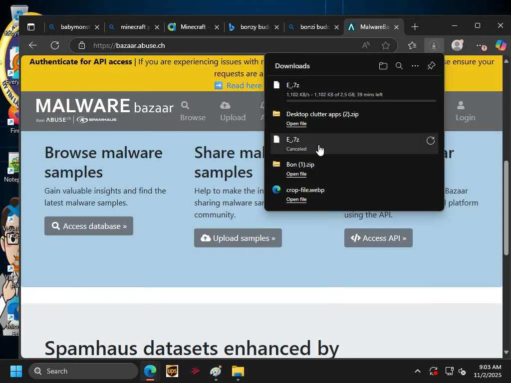This screenshot has width=511, height=383.
Task: Click the muted volume tray icon
Action: tap(462, 371)
